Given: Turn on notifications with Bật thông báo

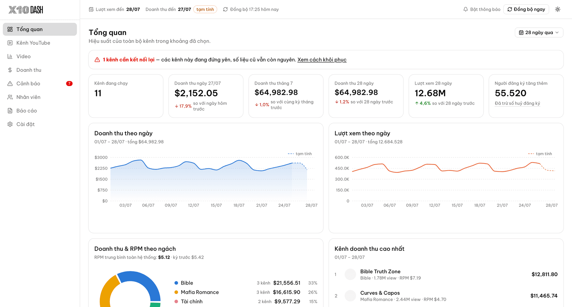Looking at the screenshot, I should [x=482, y=9].
